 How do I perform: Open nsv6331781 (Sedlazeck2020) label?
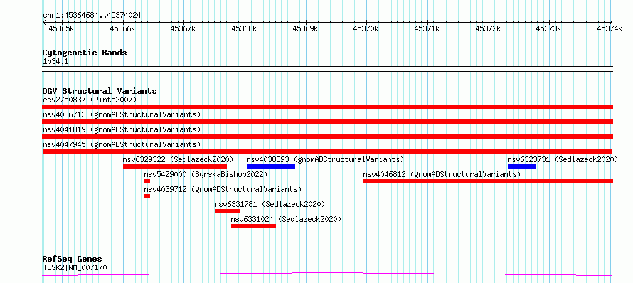point(270,204)
